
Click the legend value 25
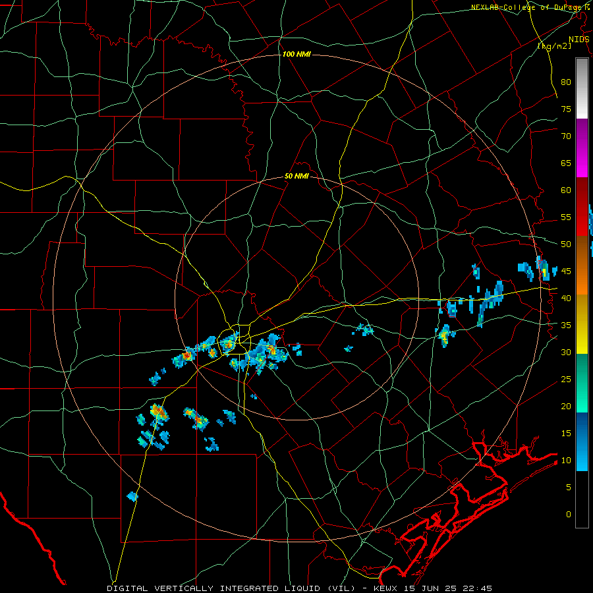click(x=566, y=380)
